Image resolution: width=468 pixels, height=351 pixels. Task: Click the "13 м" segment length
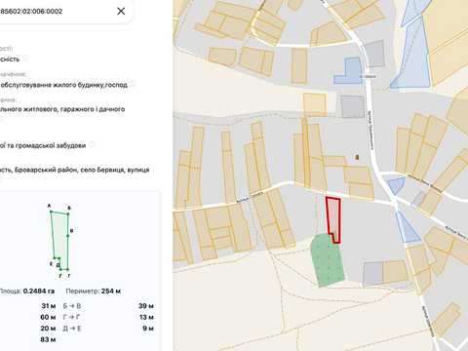click(x=146, y=317)
